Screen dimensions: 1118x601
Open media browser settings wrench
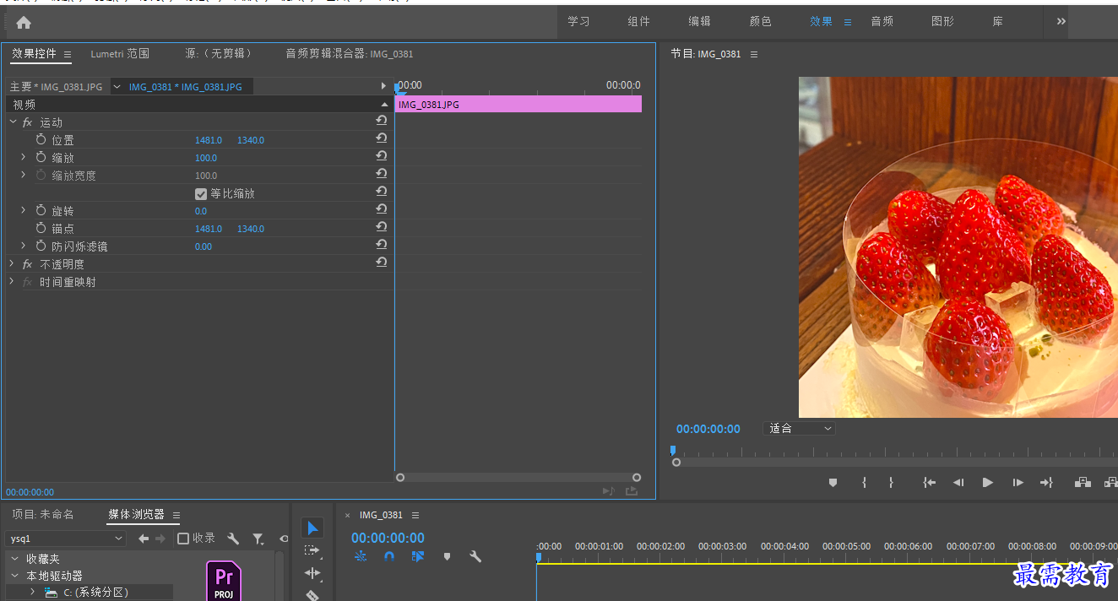234,539
